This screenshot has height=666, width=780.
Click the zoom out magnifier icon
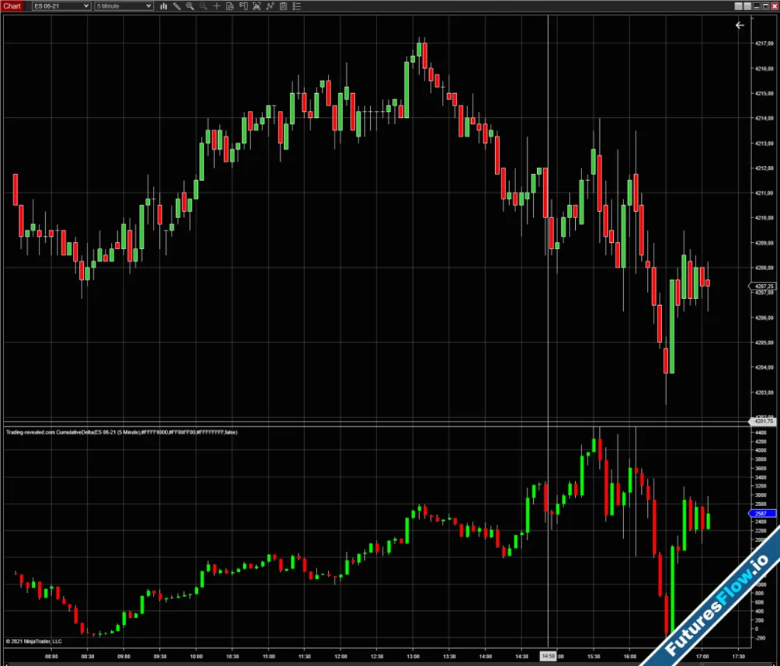(x=203, y=6)
